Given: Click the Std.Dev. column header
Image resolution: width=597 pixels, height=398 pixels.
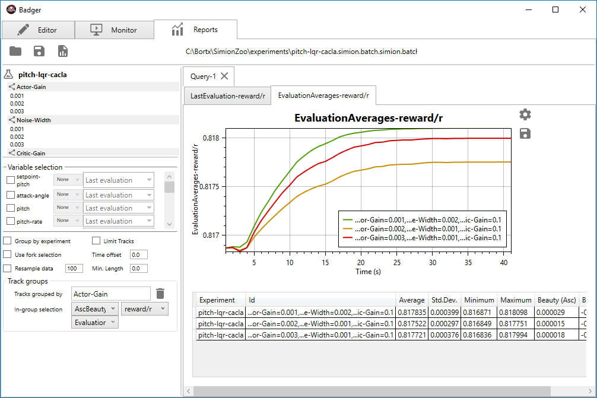Looking at the screenshot, I should coord(444,300).
